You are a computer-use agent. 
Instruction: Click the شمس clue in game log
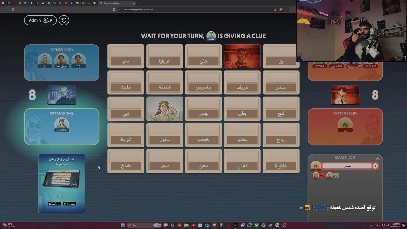[x=347, y=166]
